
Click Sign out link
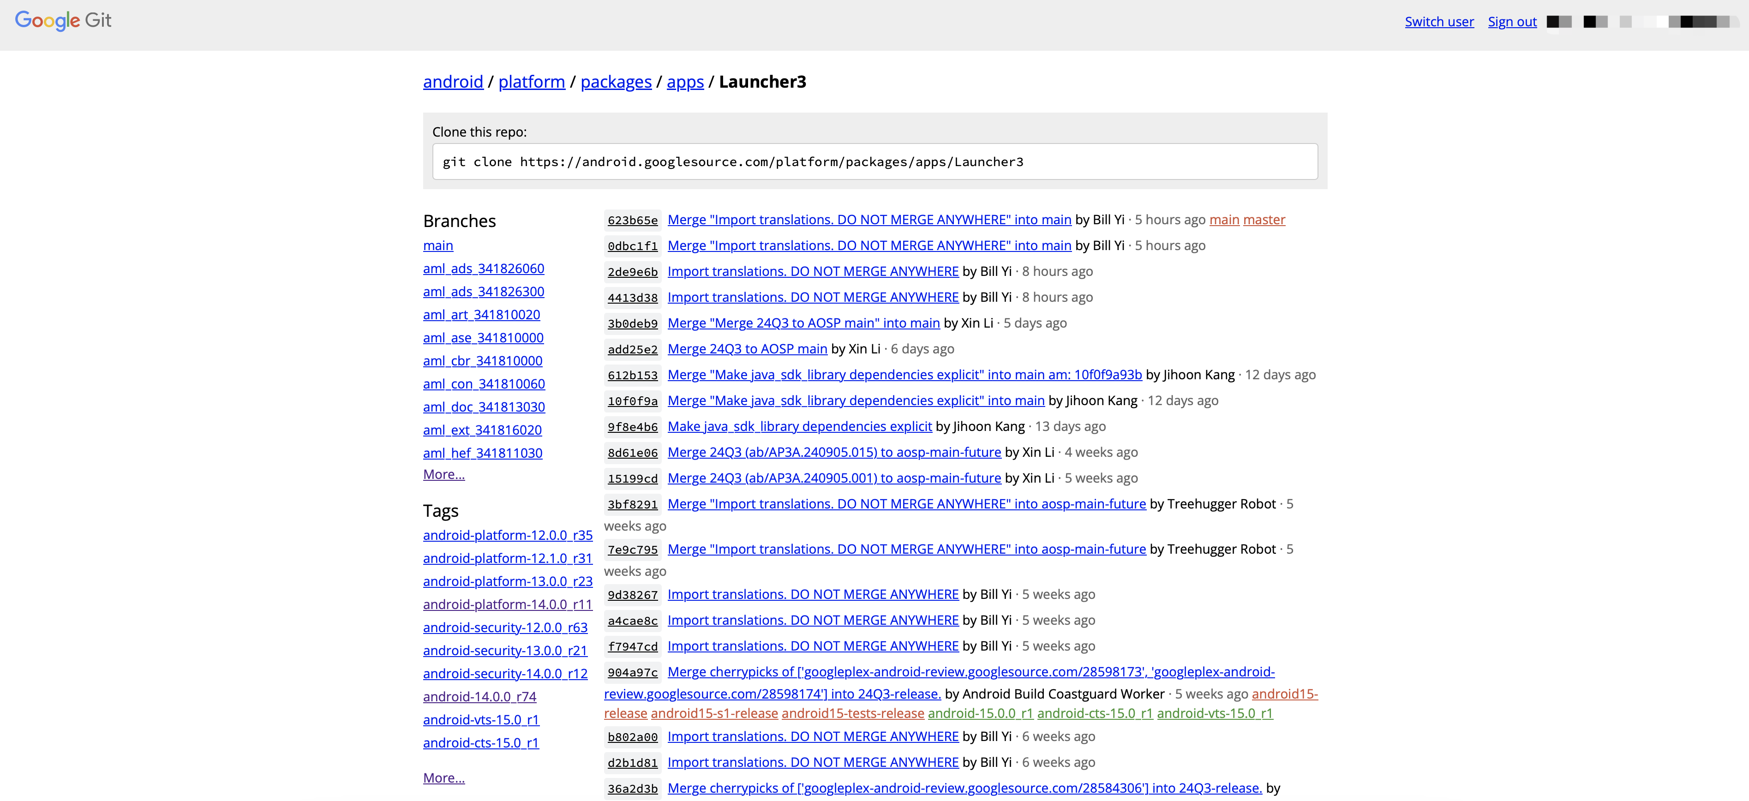[1512, 22]
